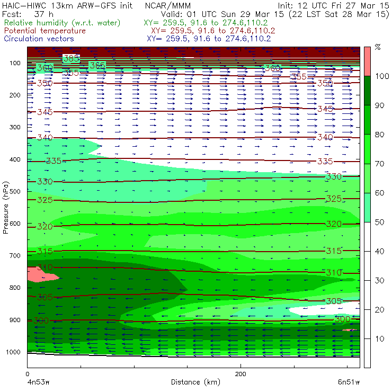Click the '200' distance axis tick label

click(x=240, y=374)
